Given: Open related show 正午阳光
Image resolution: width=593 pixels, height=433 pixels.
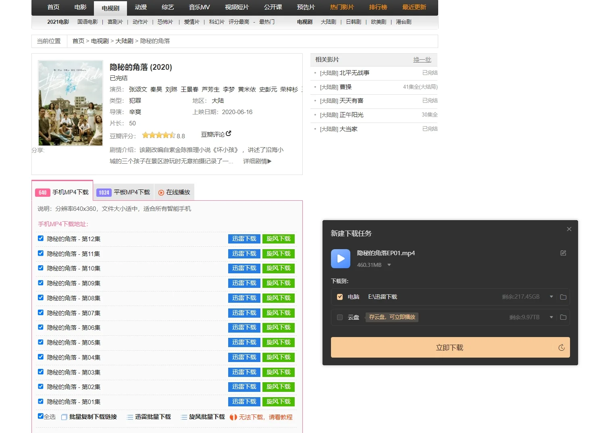Looking at the screenshot, I should point(352,115).
